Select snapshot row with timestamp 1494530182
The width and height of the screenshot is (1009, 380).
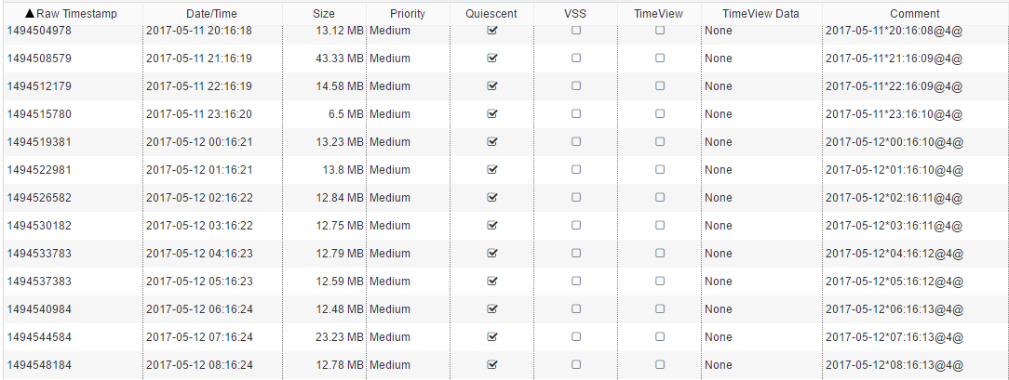coord(504,225)
